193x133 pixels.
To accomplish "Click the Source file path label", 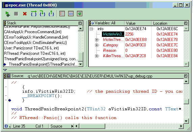I will [90, 76].
